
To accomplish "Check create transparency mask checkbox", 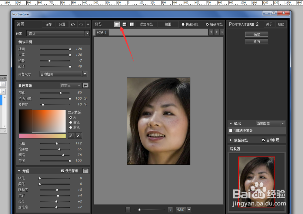I will [x=231, y=130].
